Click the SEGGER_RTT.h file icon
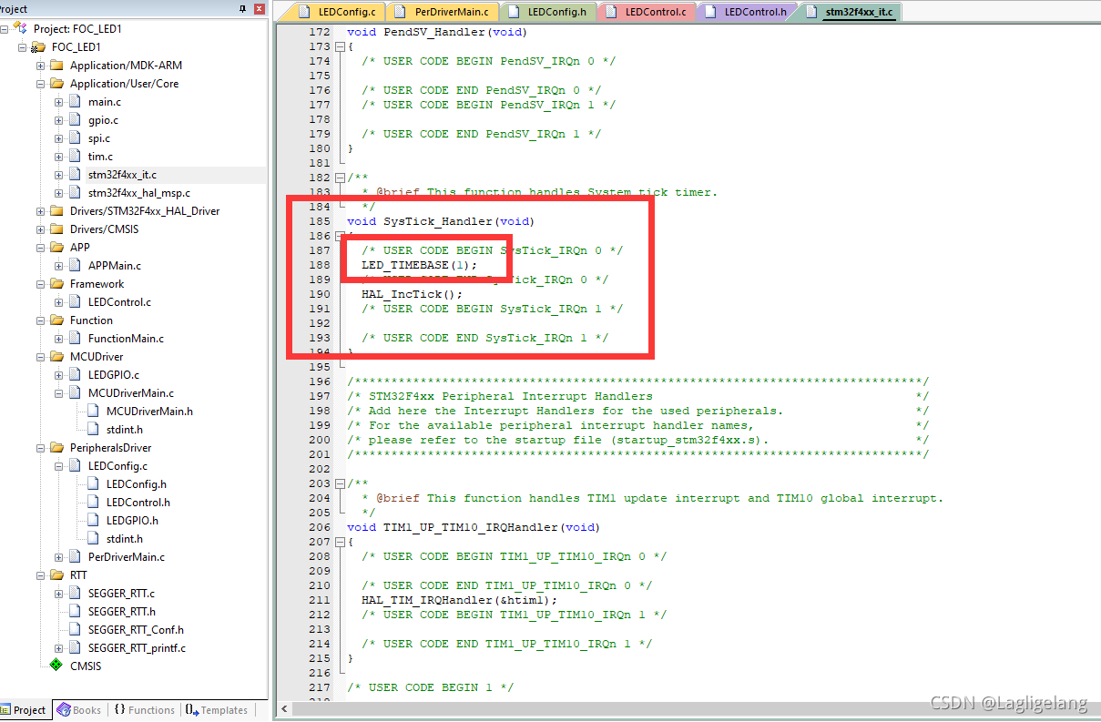Screen dimensions: 1101x722 pyautogui.click(x=75, y=611)
